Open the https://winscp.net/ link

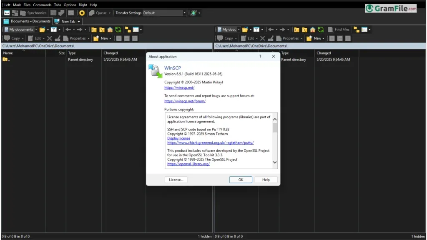[x=179, y=87]
